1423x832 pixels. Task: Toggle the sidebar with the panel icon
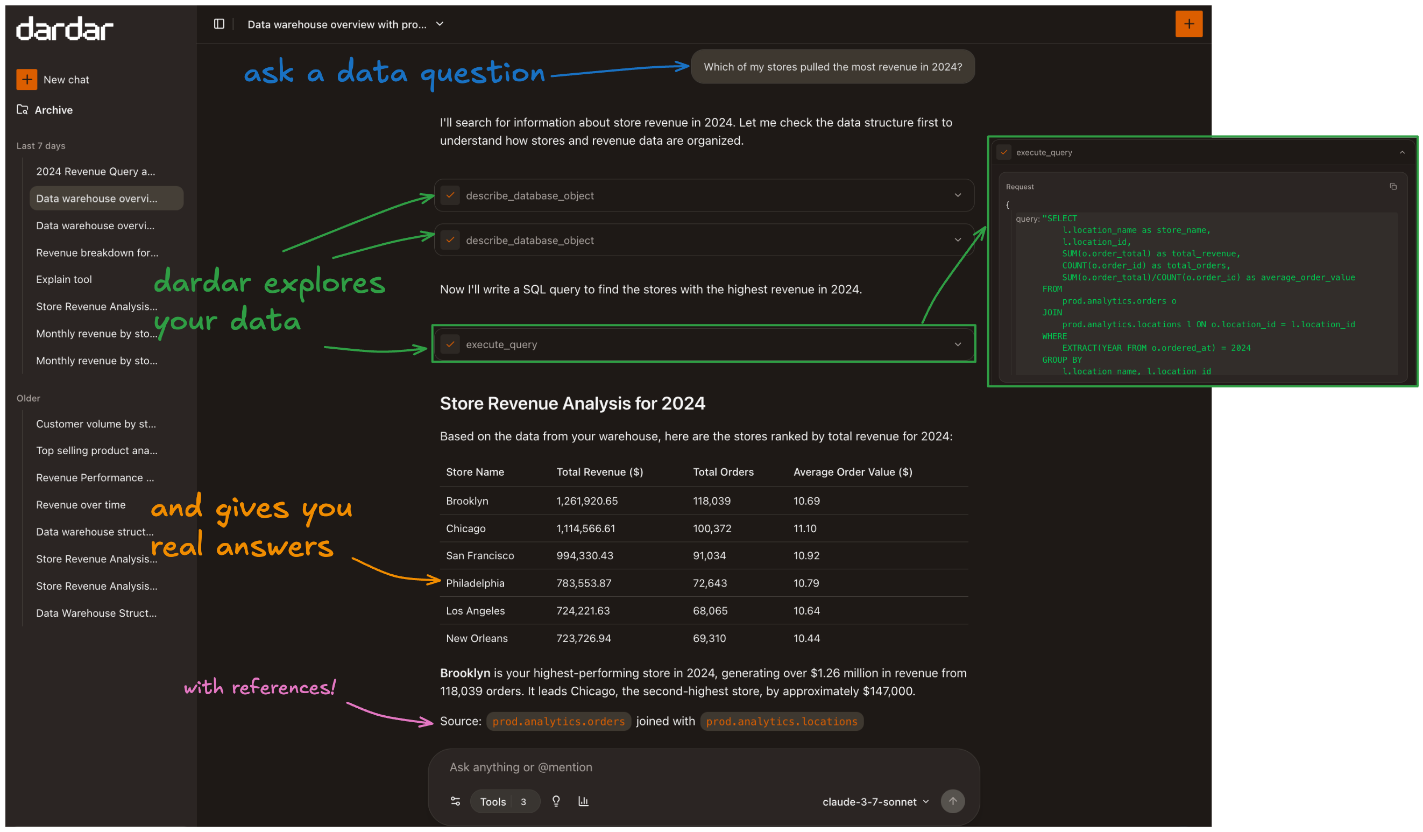[219, 24]
